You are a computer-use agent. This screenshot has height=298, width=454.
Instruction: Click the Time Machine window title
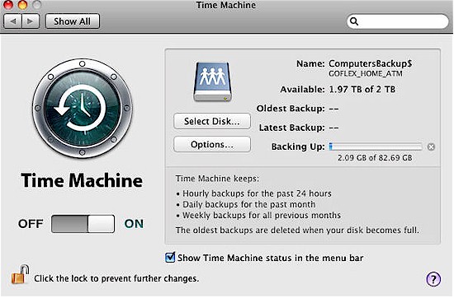226,5
